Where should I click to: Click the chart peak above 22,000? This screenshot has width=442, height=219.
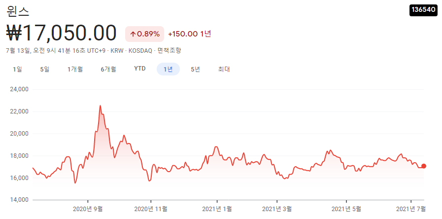[x=100, y=106]
